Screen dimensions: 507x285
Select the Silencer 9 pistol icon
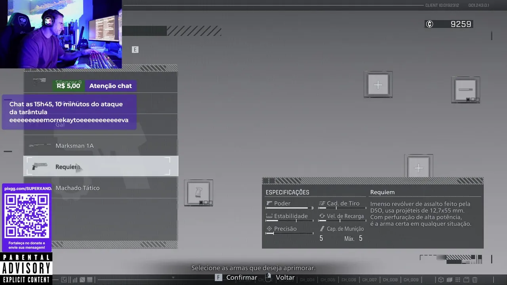pyautogui.click(x=39, y=82)
